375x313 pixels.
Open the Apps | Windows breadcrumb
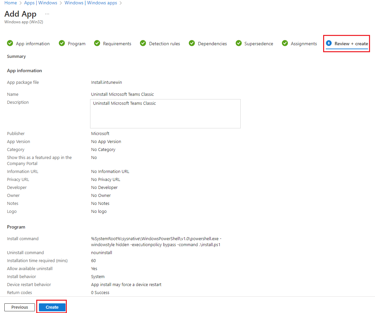(x=41, y=3)
